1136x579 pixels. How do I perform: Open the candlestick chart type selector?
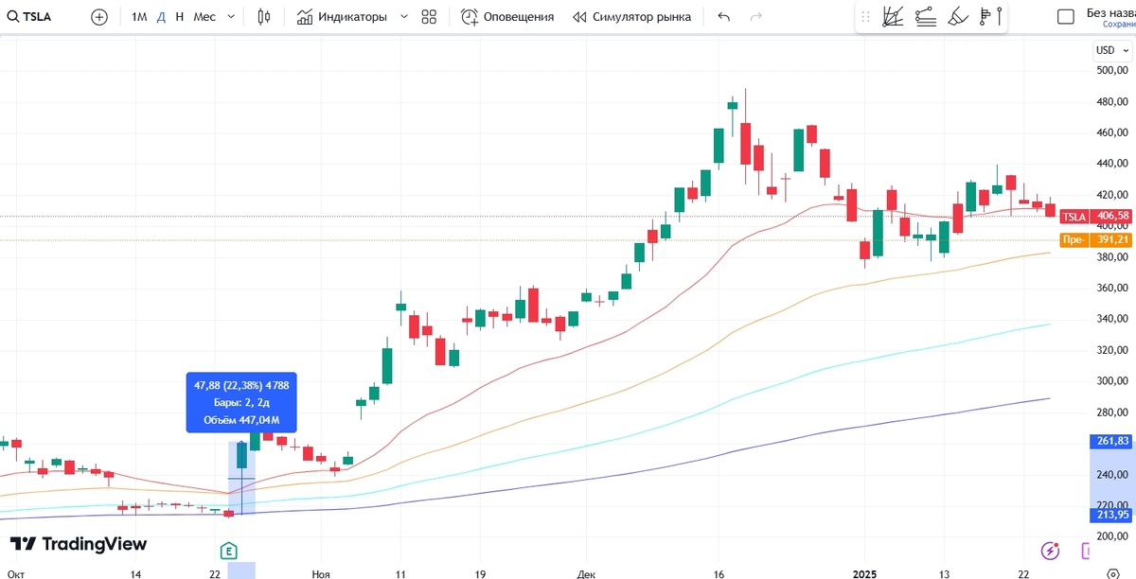coord(263,17)
